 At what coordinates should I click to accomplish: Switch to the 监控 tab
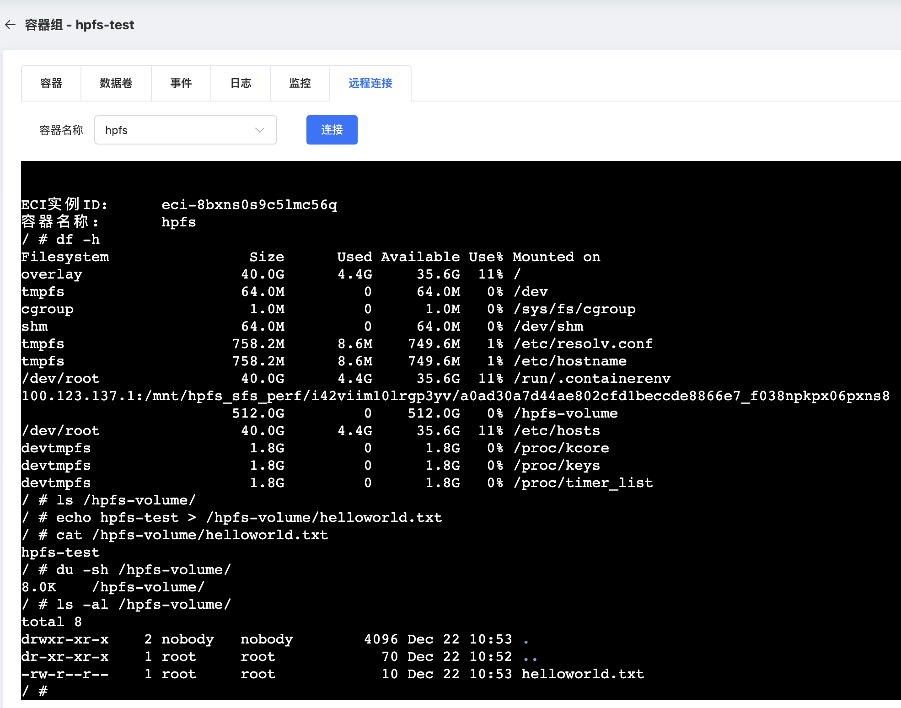coord(300,83)
